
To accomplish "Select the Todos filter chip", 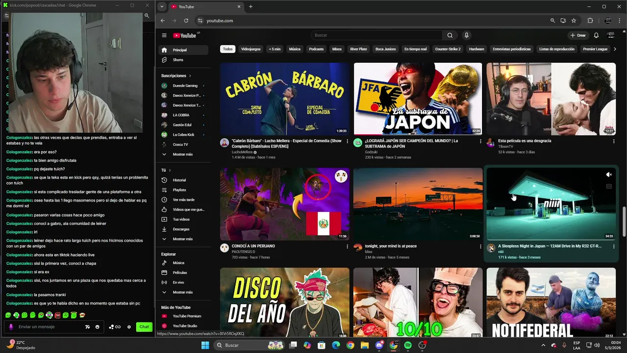I will (228, 49).
